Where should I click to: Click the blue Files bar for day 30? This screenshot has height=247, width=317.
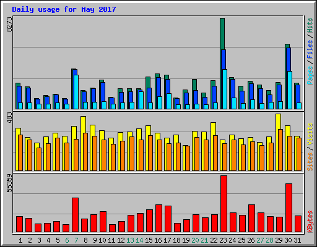[x=289, y=60]
